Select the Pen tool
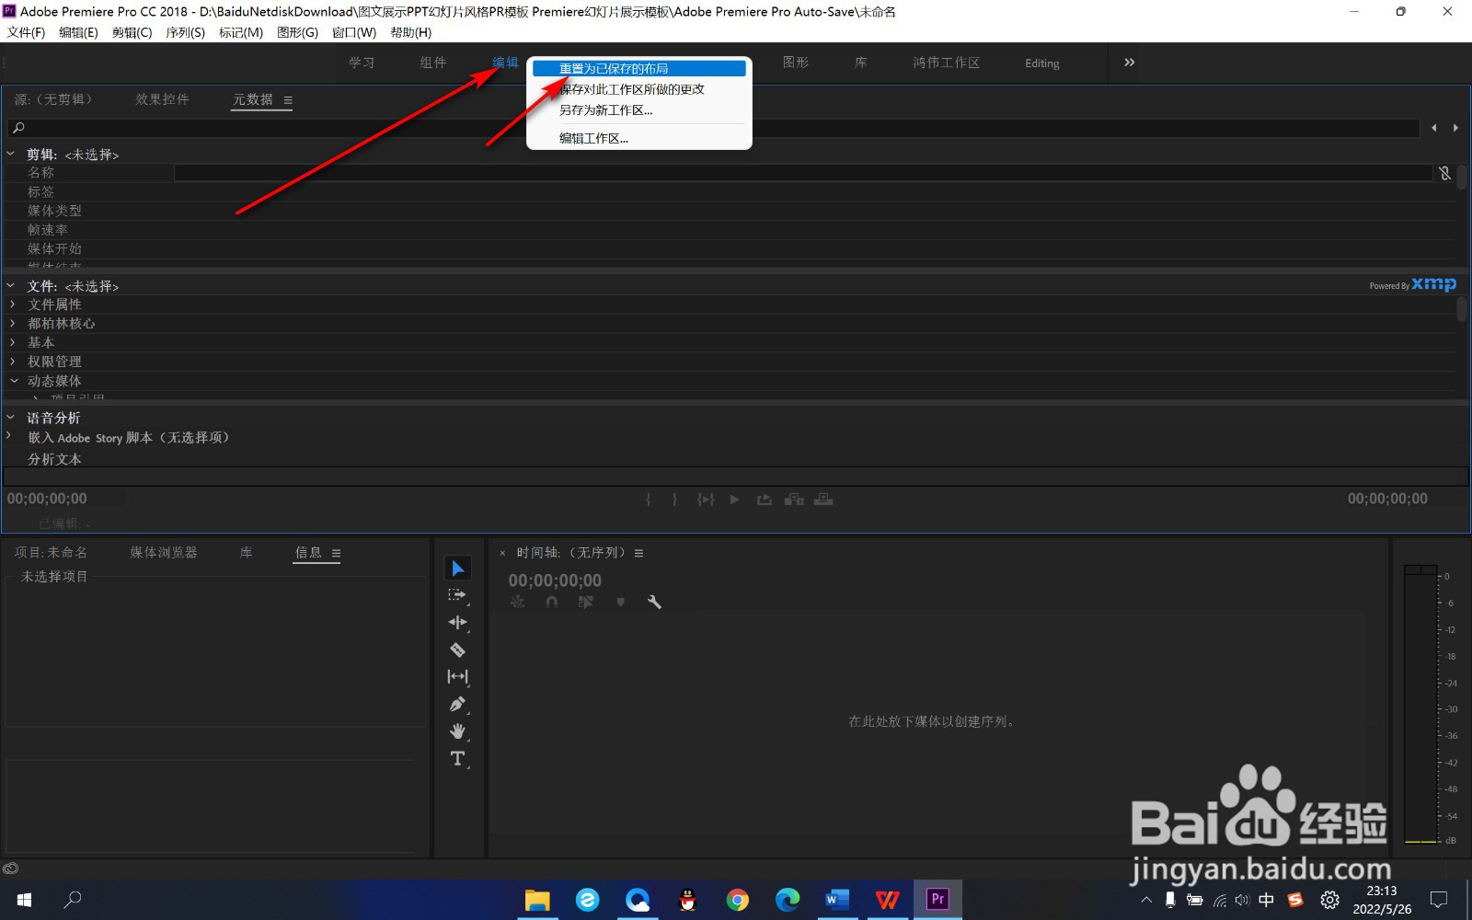 pyautogui.click(x=457, y=704)
